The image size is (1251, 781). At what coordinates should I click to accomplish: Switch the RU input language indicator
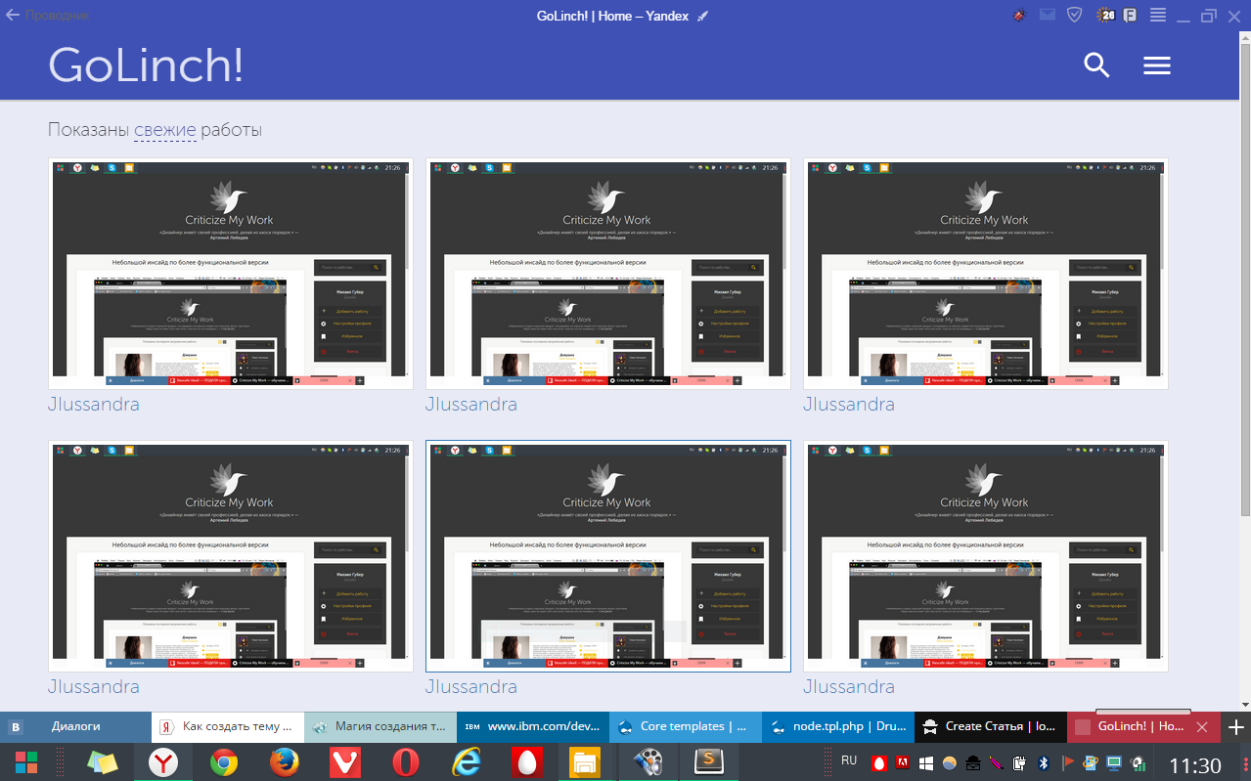(x=849, y=760)
